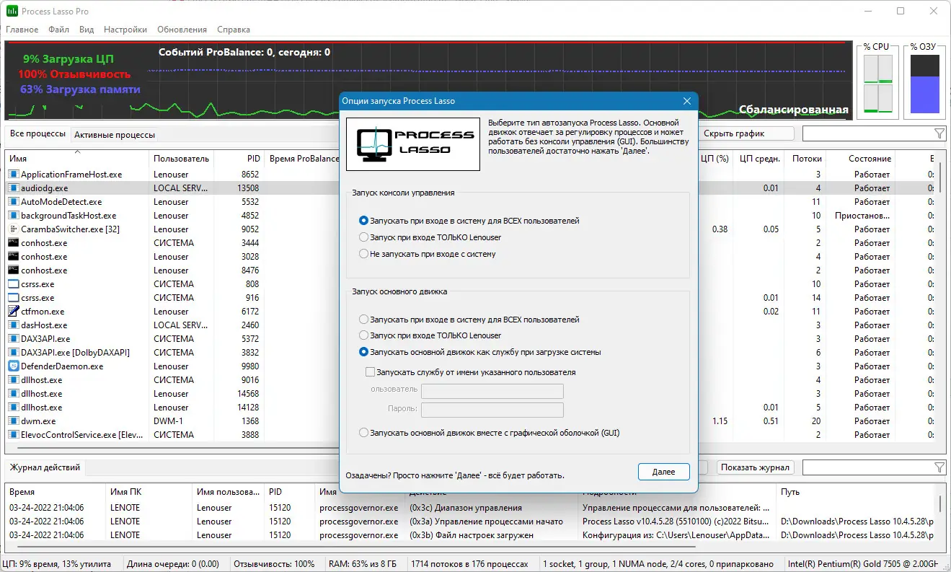Sort the log by Имя ПК column

point(149,492)
